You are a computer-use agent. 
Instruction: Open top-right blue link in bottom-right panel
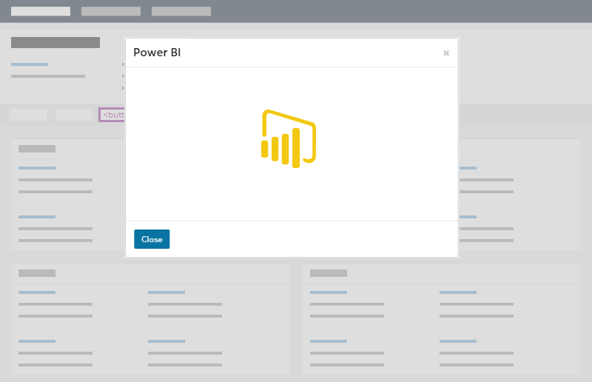(458, 292)
